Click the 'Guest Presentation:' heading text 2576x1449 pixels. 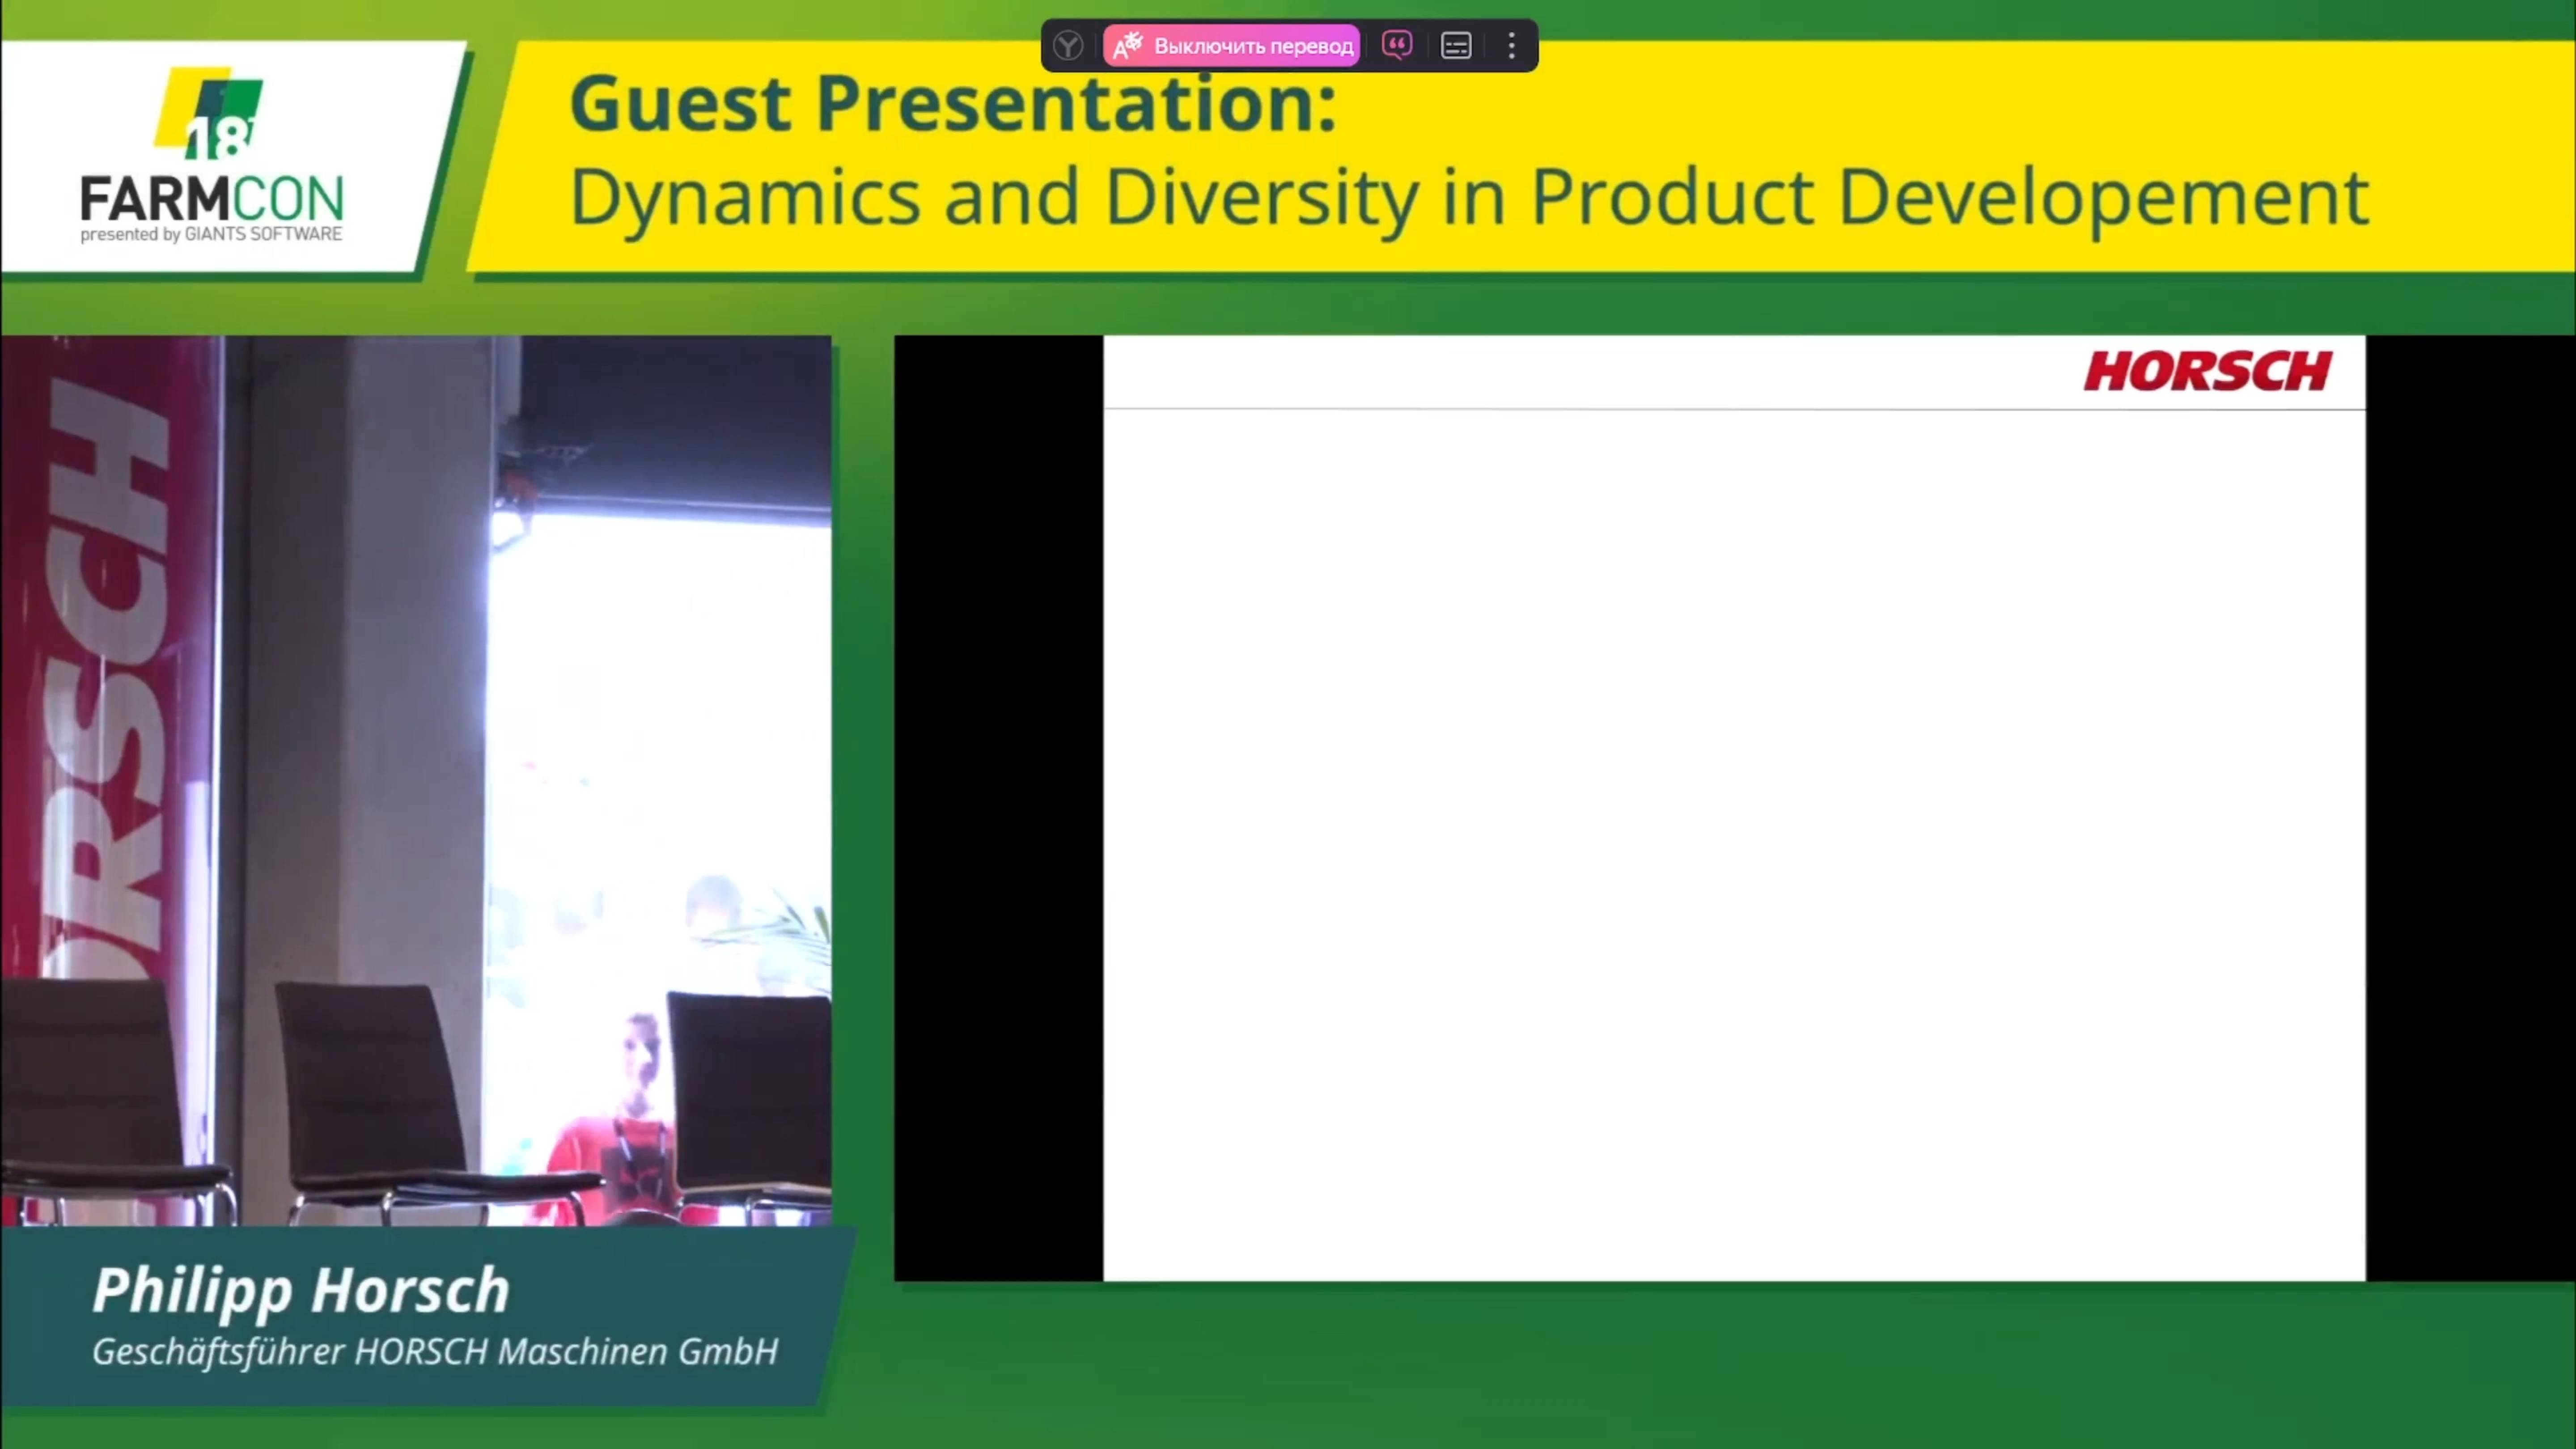(x=953, y=104)
